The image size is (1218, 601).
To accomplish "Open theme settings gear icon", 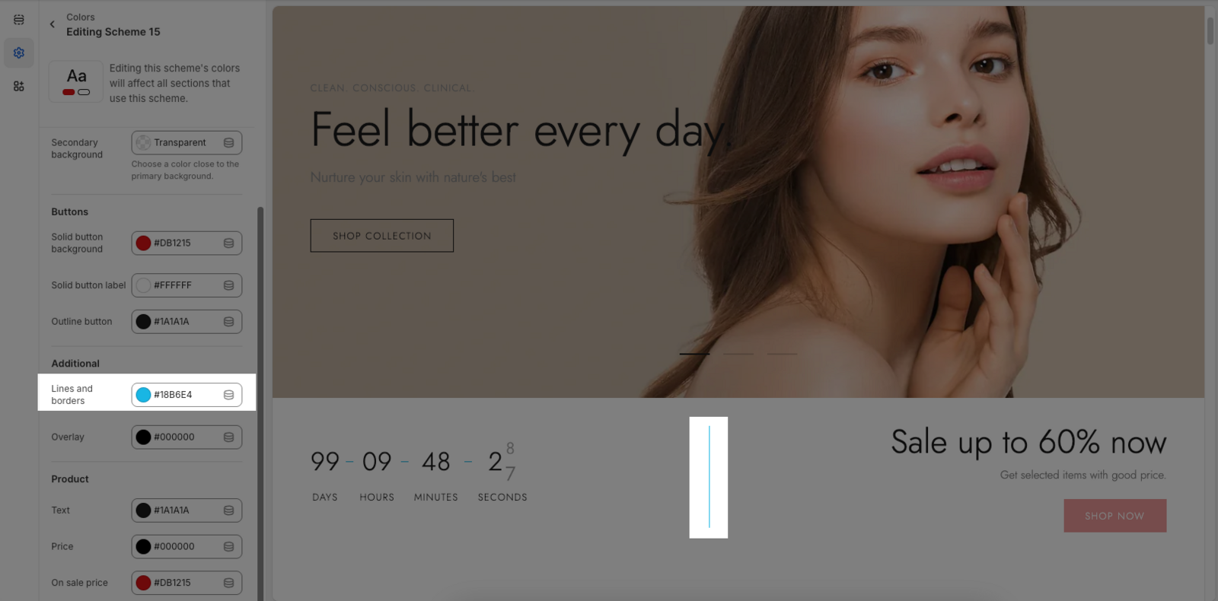I will point(19,53).
